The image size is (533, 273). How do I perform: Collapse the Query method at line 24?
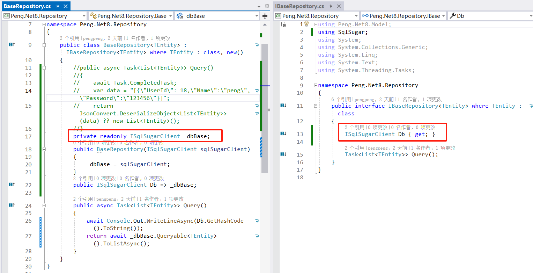(x=44, y=206)
